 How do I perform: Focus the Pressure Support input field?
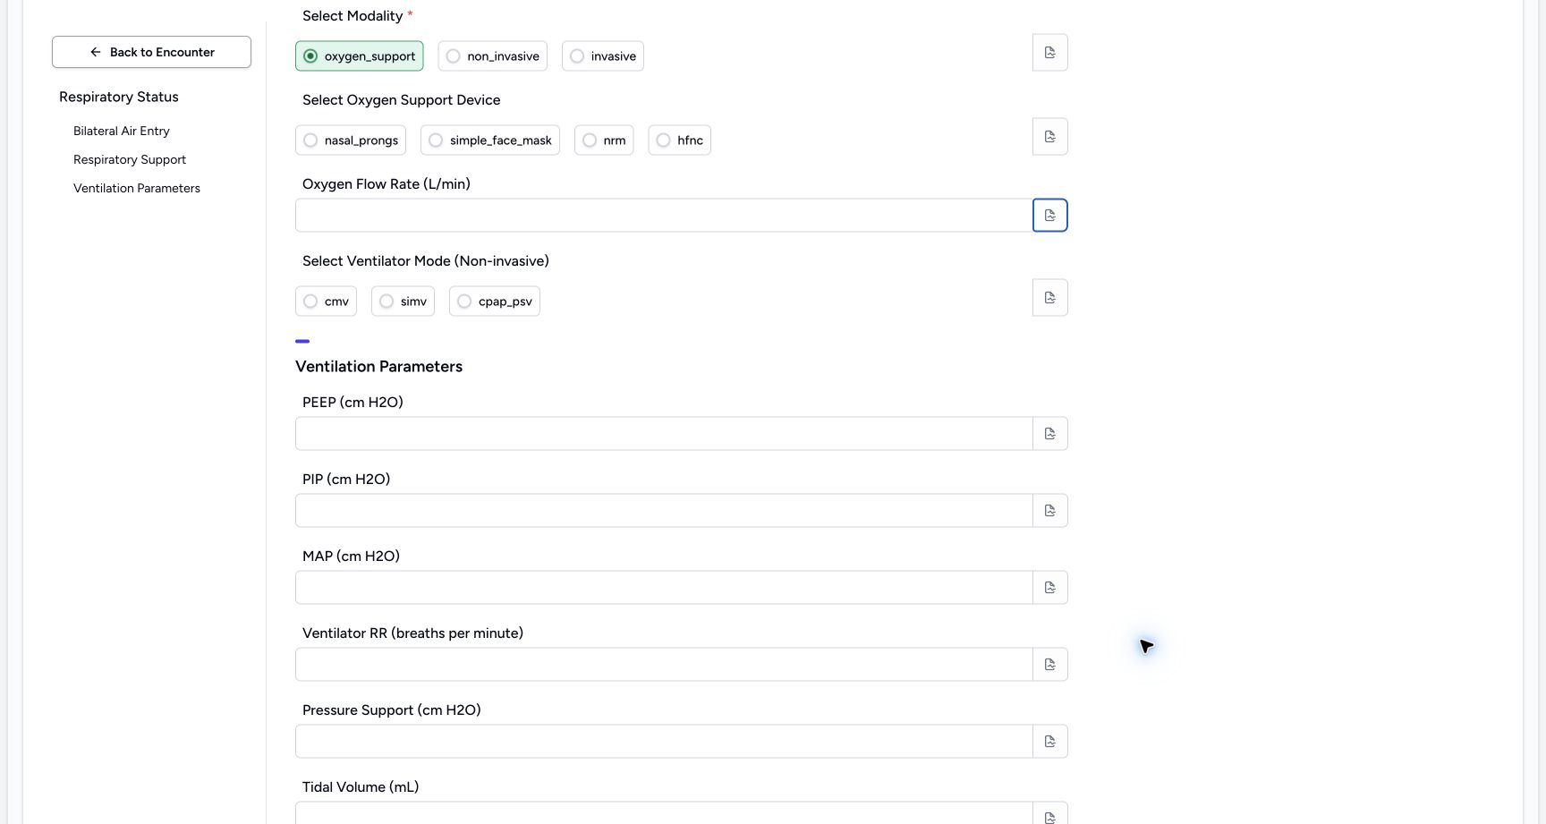(664, 742)
